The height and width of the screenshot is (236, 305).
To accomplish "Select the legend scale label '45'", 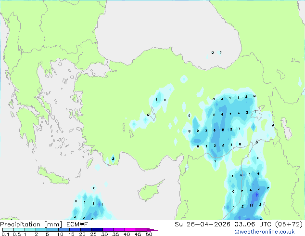I will (138, 234).
